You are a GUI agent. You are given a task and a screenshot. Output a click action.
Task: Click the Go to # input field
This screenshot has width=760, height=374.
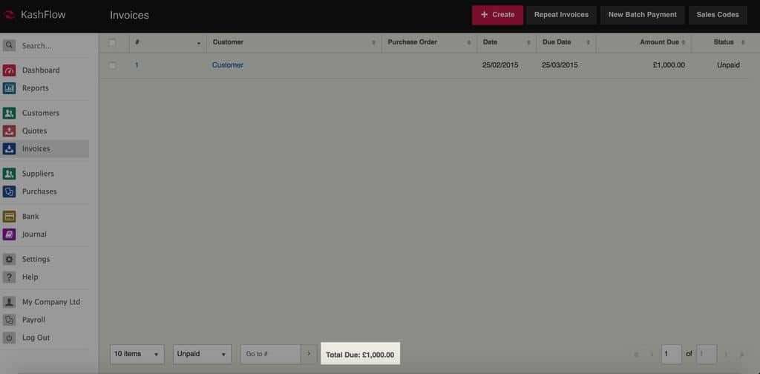click(270, 354)
